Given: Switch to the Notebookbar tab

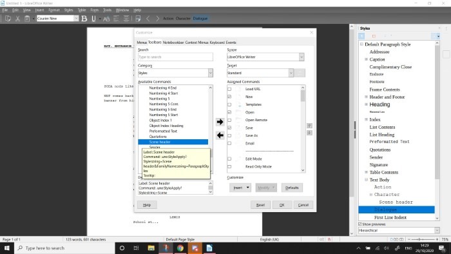Looking at the screenshot, I should pyautogui.click(x=173, y=43).
